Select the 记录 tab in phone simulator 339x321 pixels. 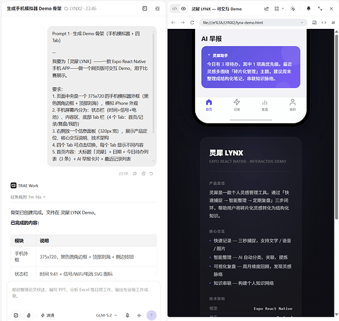[x=237, y=105]
